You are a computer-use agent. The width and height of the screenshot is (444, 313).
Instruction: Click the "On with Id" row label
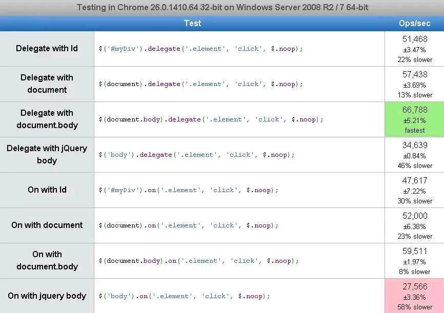point(47,190)
